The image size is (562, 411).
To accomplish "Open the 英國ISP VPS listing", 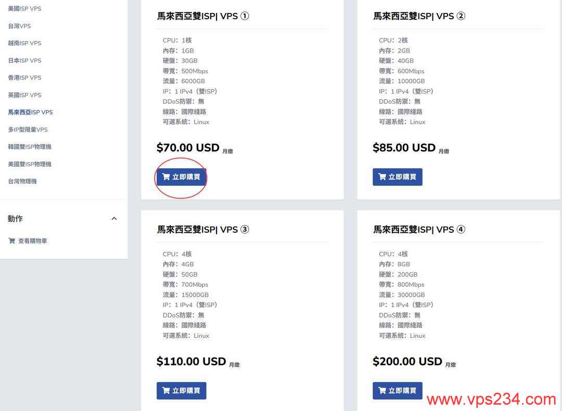I will [25, 95].
